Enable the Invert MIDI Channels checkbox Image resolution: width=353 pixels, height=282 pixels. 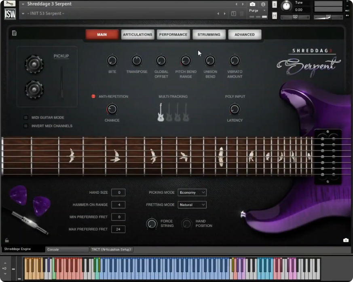pyautogui.click(x=26, y=126)
